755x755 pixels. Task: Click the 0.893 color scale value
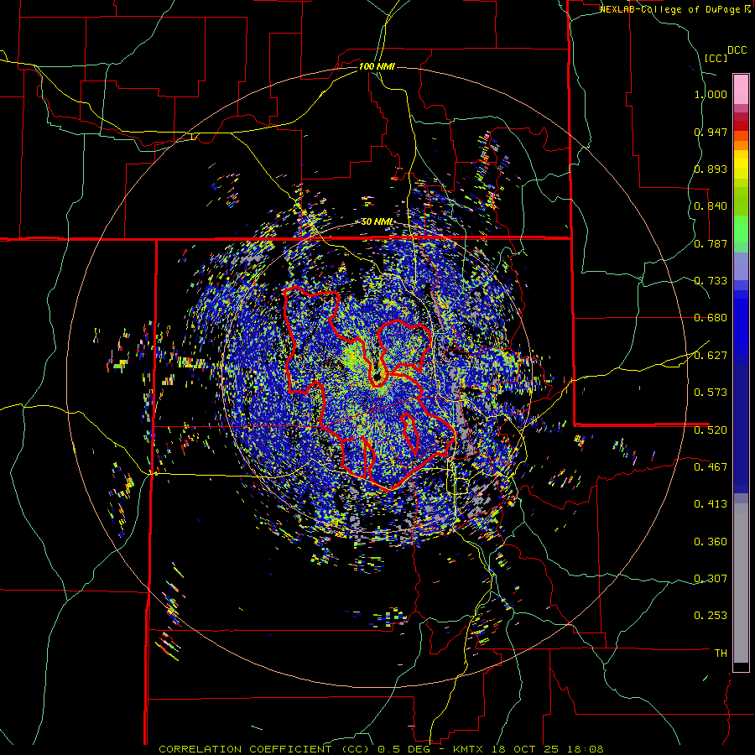pyautogui.click(x=711, y=169)
